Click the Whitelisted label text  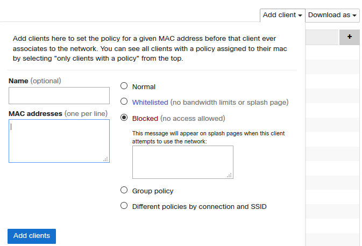point(151,102)
